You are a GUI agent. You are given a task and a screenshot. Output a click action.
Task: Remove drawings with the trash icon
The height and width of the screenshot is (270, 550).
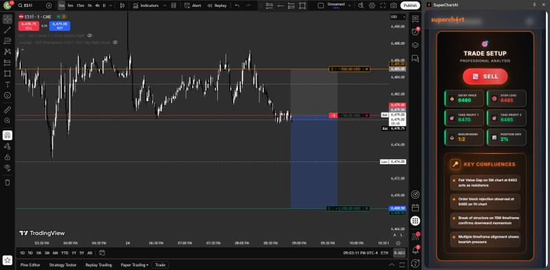click(8, 182)
